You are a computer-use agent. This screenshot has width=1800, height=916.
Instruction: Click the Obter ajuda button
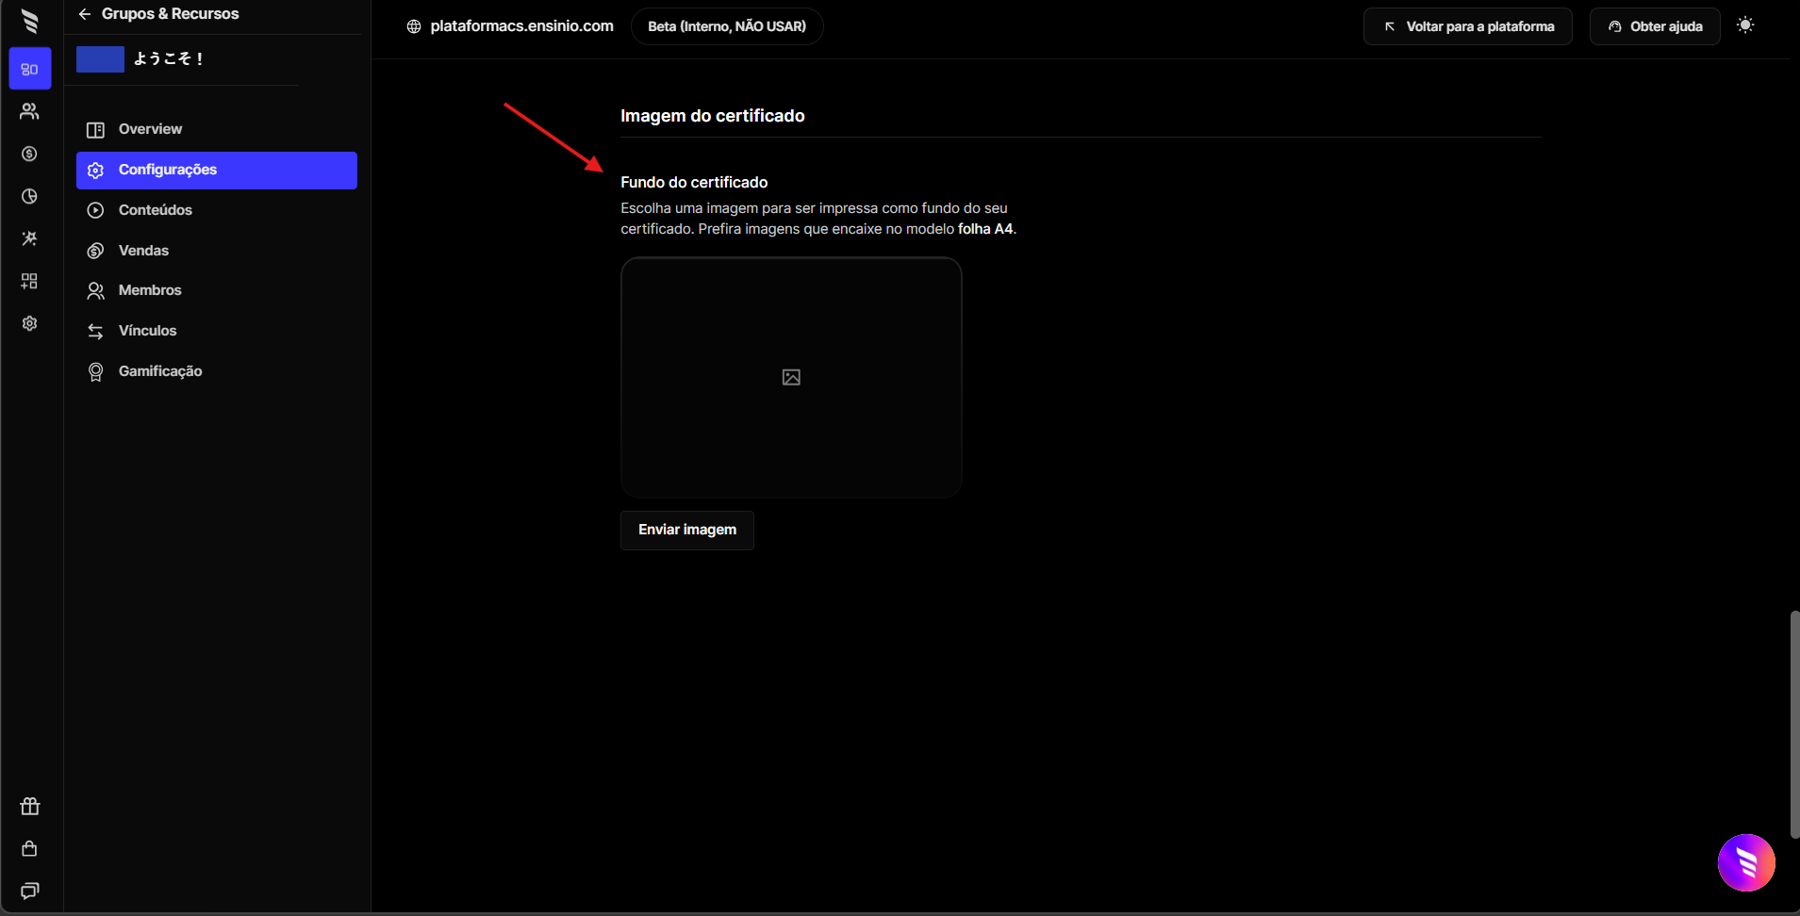tap(1655, 26)
